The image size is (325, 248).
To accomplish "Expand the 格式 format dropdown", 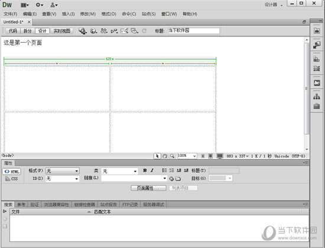I will tap(63, 171).
